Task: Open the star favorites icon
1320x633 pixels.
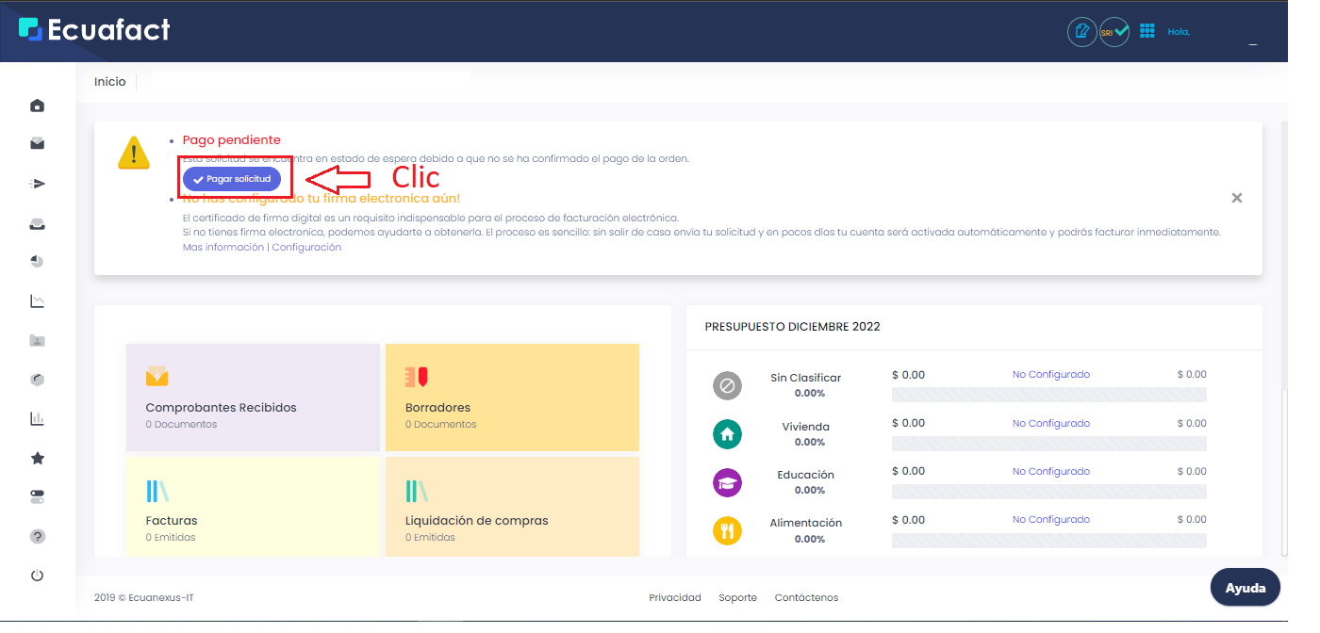Action: pyautogui.click(x=37, y=458)
